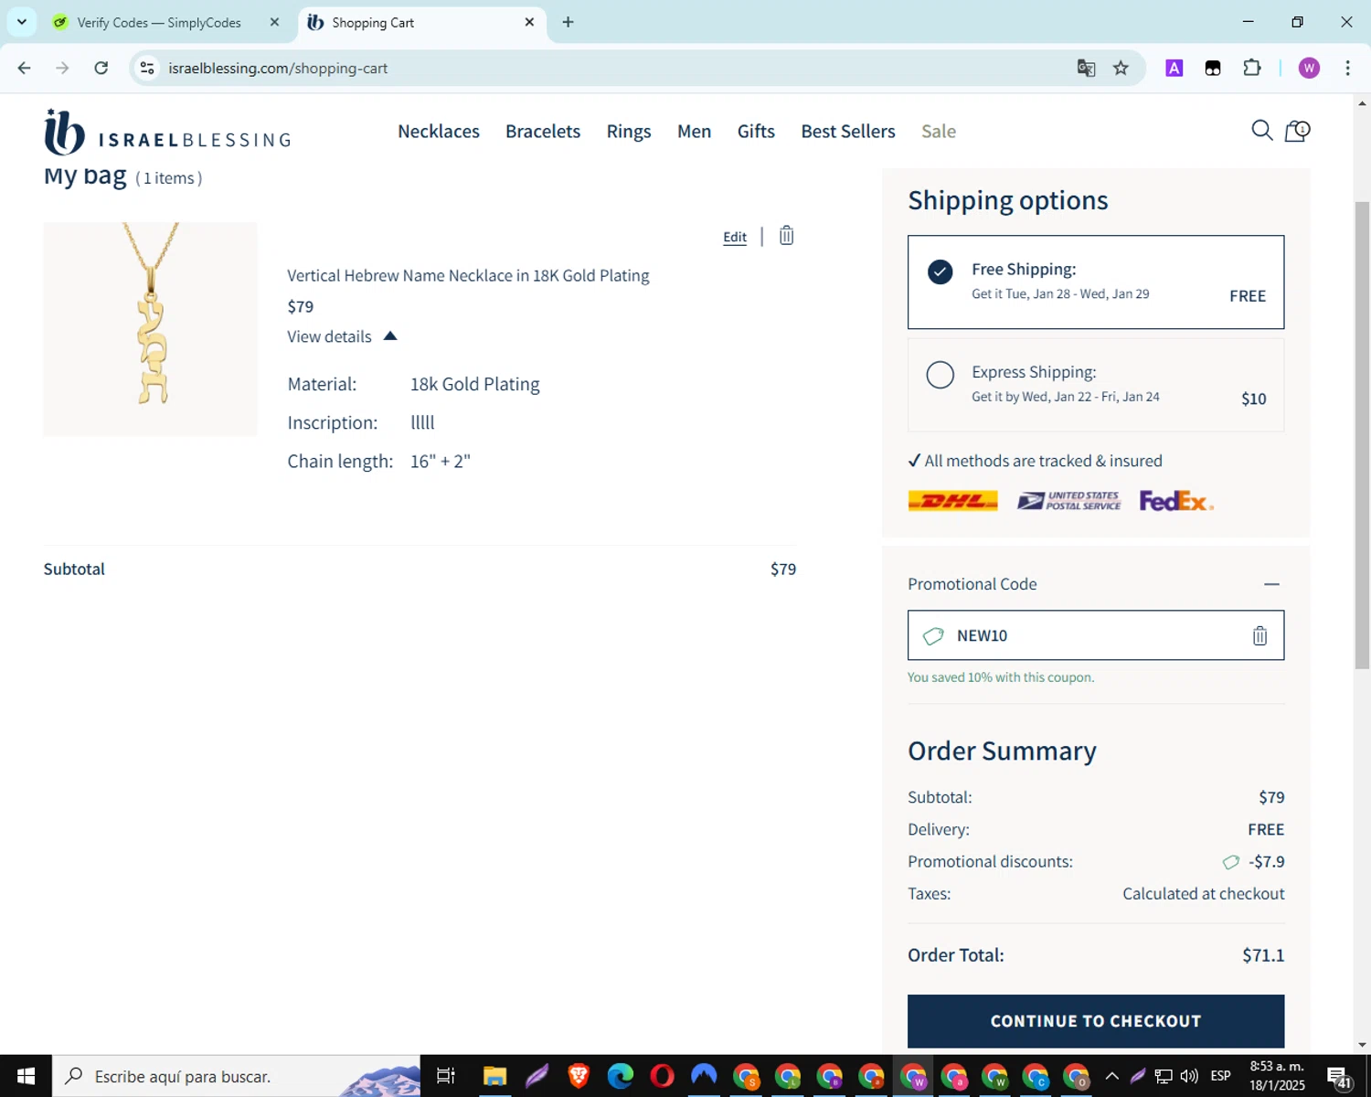Open the site search magnifier icon
This screenshot has height=1097, width=1371.
[1261, 131]
